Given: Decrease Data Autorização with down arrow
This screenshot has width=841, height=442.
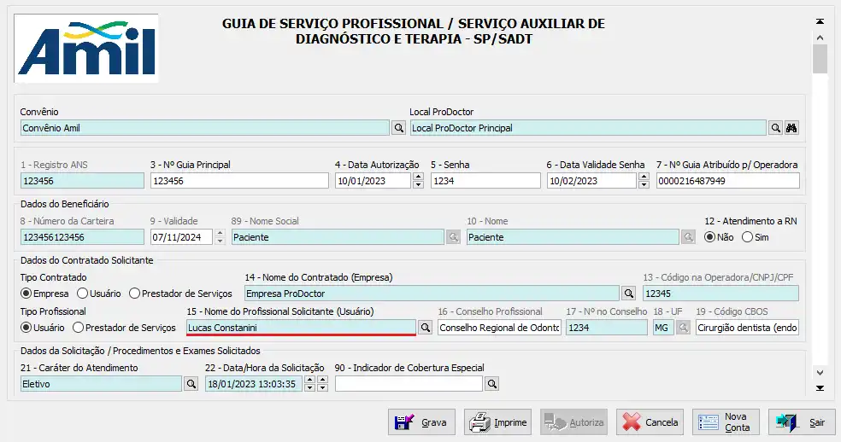Looking at the screenshot, I should point(418,185).
